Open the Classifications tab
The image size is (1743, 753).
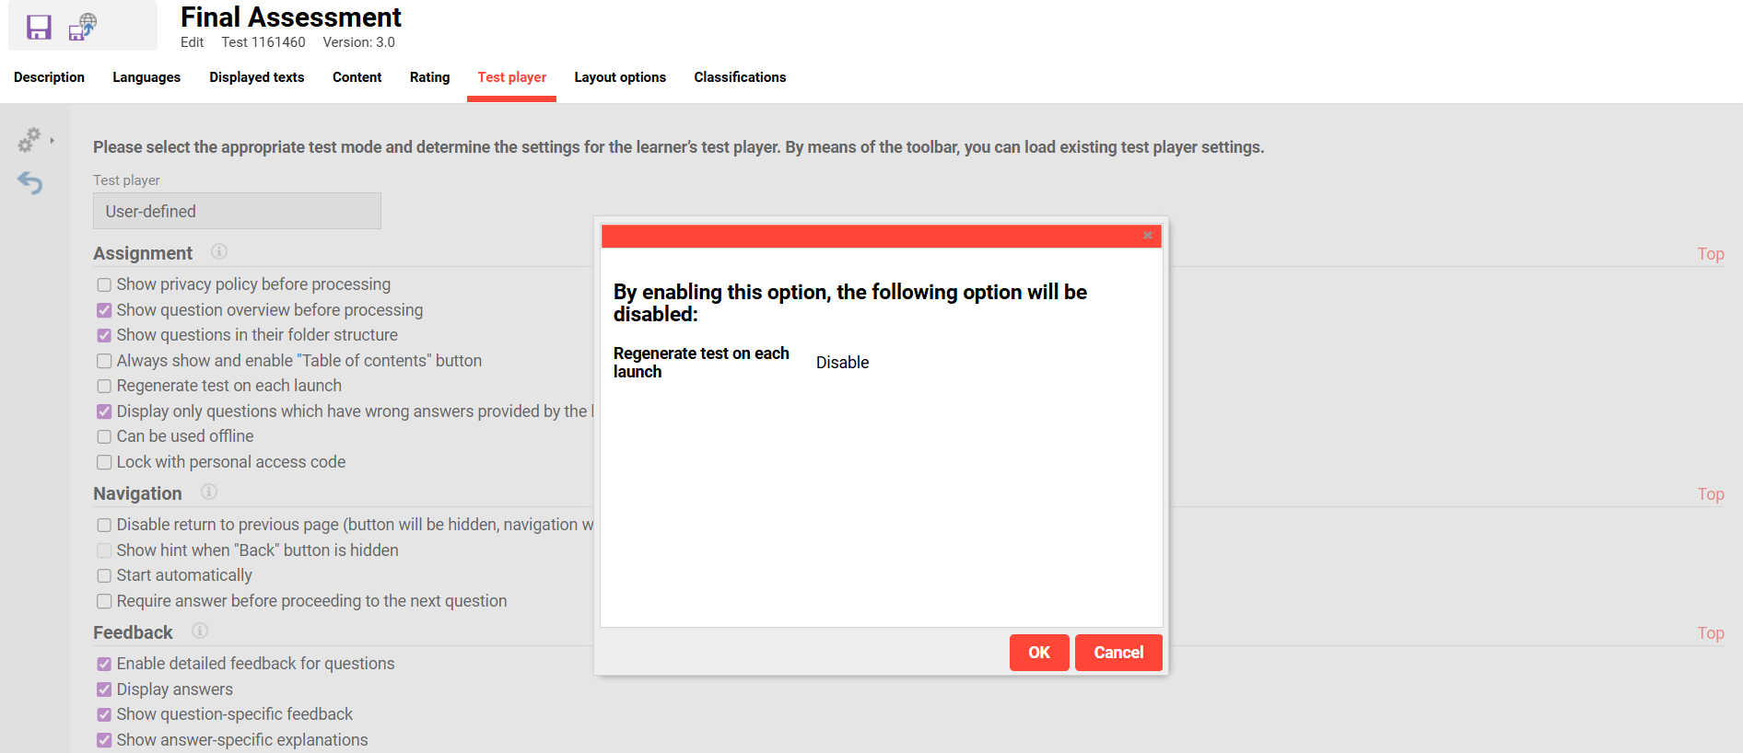(x=740, y=77)
